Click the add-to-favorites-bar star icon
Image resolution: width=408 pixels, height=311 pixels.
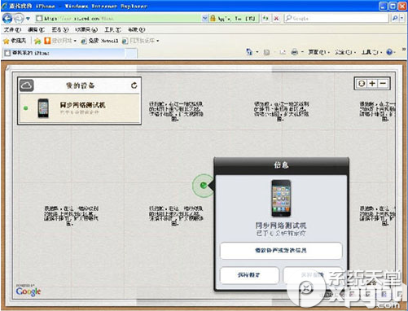[x=37, y=41]
